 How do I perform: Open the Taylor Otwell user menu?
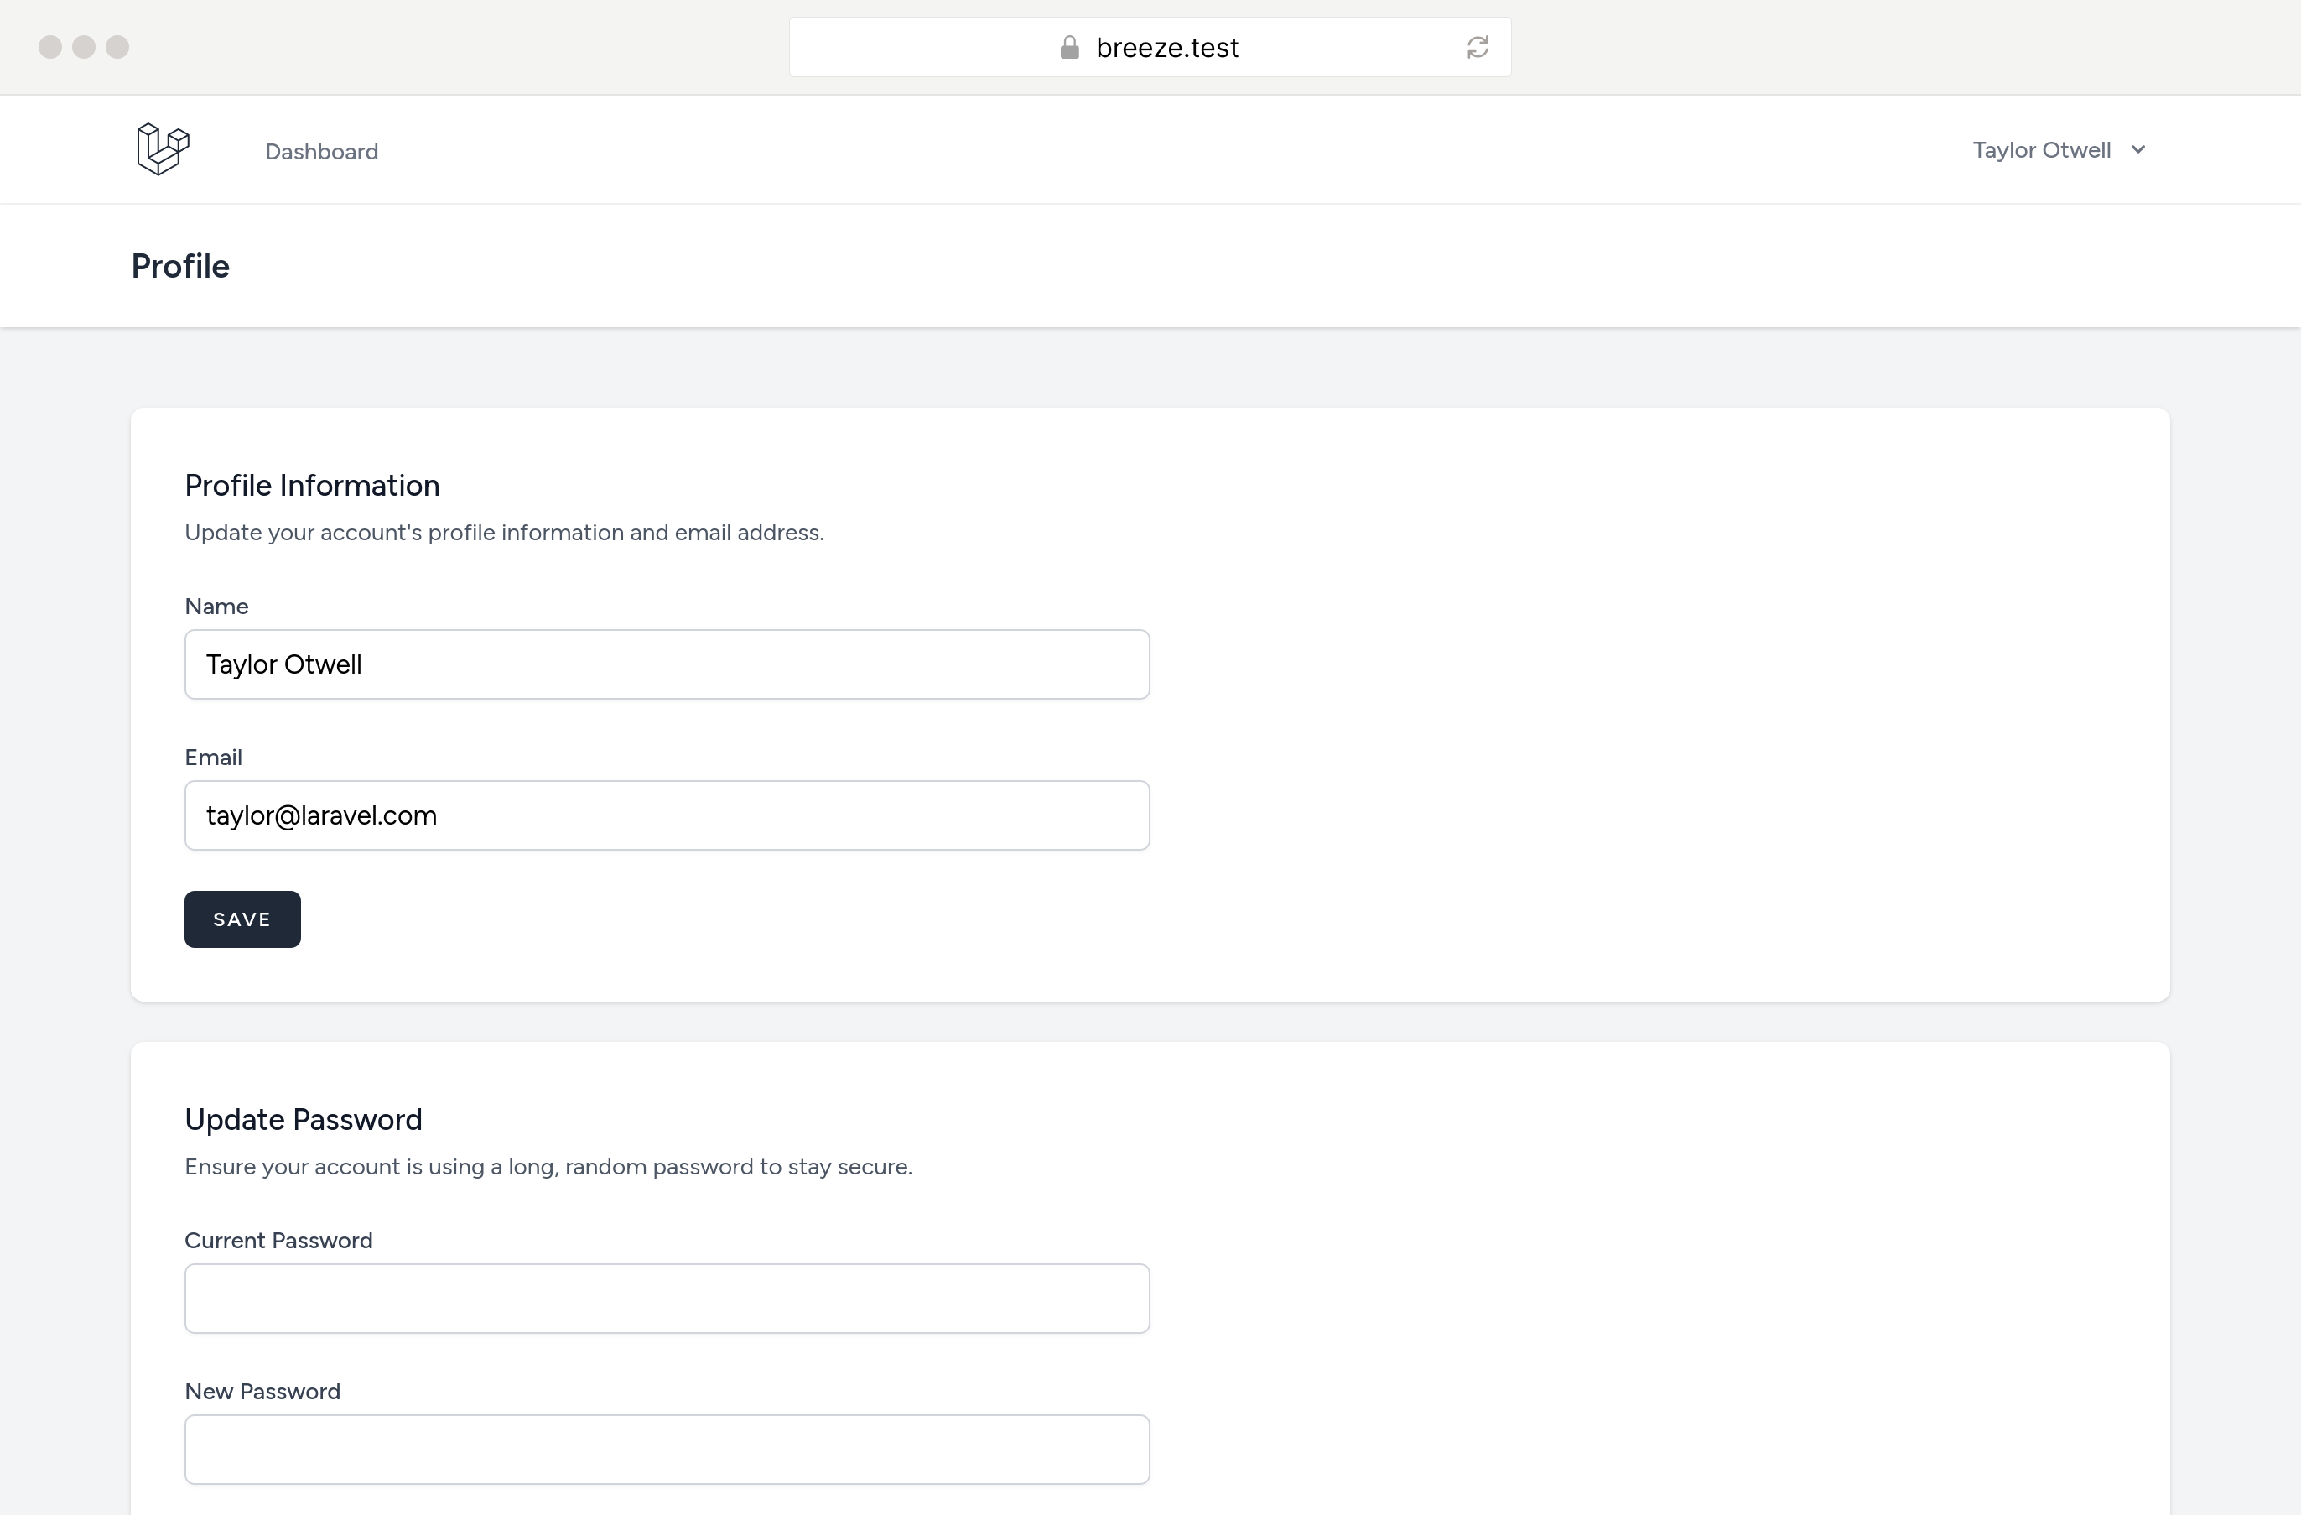click(2041, 150)
